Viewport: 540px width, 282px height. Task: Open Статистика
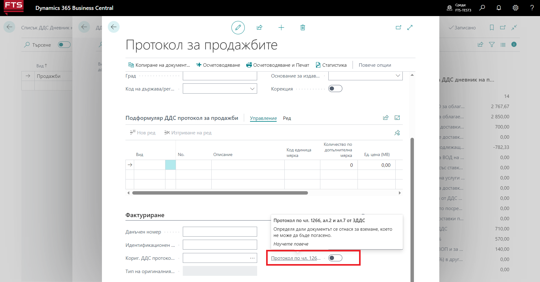coord(331,65)
